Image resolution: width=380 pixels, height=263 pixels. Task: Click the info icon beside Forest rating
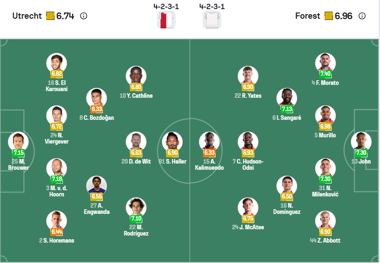pyautogui.click(x=362, y=16)
